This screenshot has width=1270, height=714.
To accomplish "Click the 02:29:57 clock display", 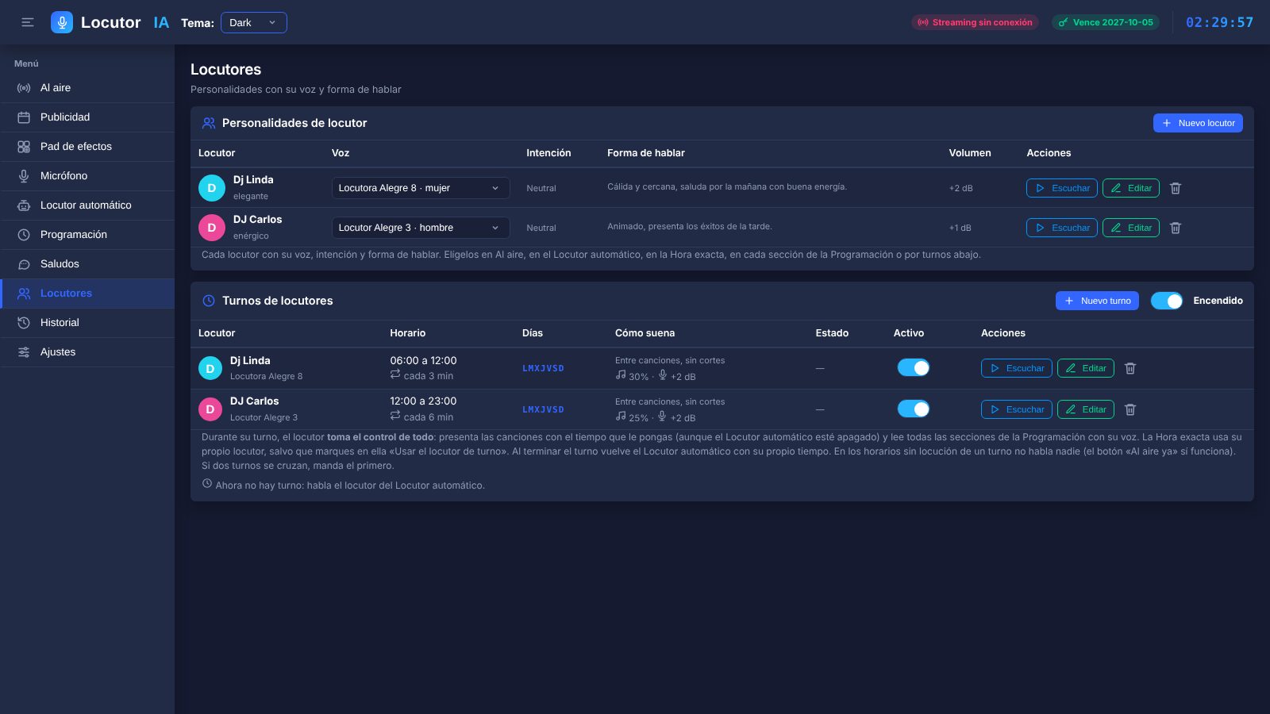I will [x=1219, y=22].
